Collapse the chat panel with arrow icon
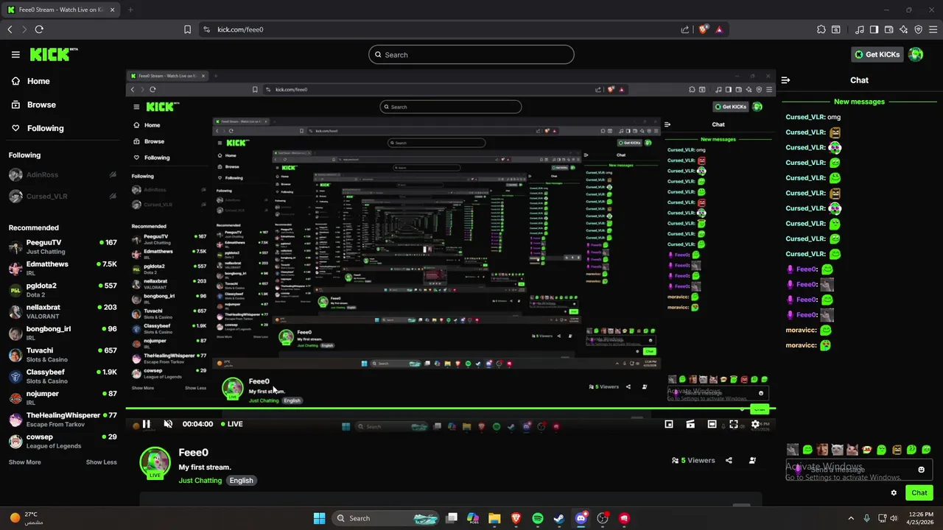 [785, 80]
